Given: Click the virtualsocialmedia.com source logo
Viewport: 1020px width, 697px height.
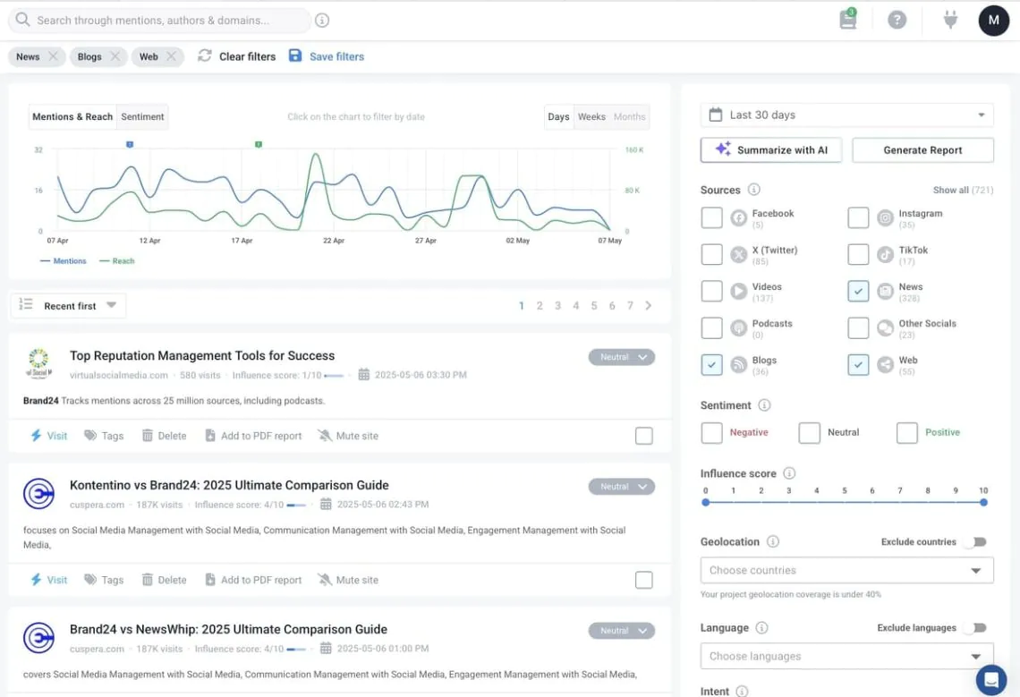Looking at the screenshot, I should [x=38, y=363].
